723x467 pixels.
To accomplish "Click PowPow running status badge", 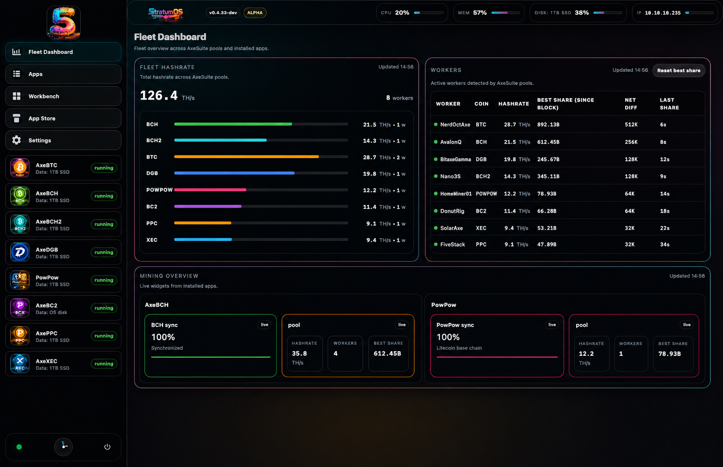I will 104,280.
